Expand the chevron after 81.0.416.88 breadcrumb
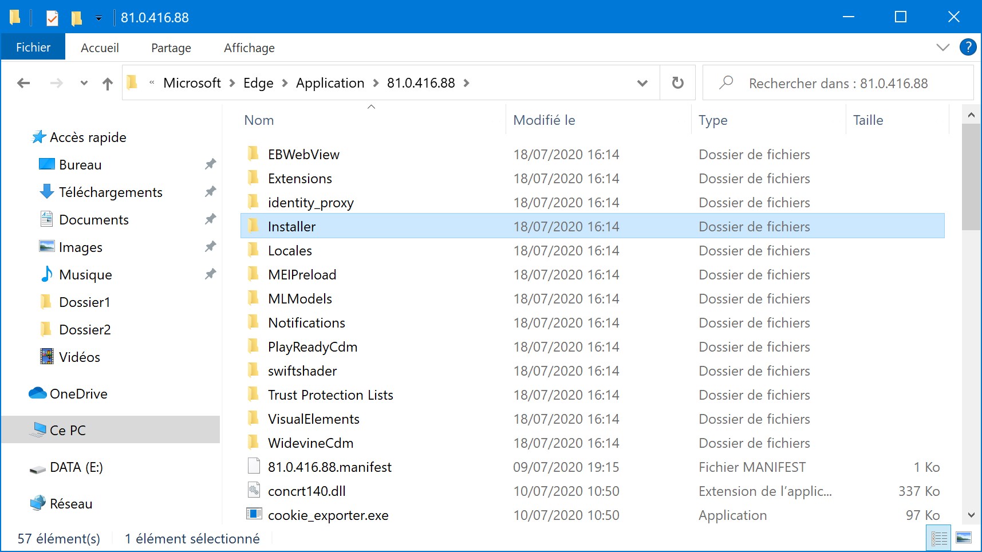Image resolution: width=982 pixels, height=552 pixels. tap(467, 84)
